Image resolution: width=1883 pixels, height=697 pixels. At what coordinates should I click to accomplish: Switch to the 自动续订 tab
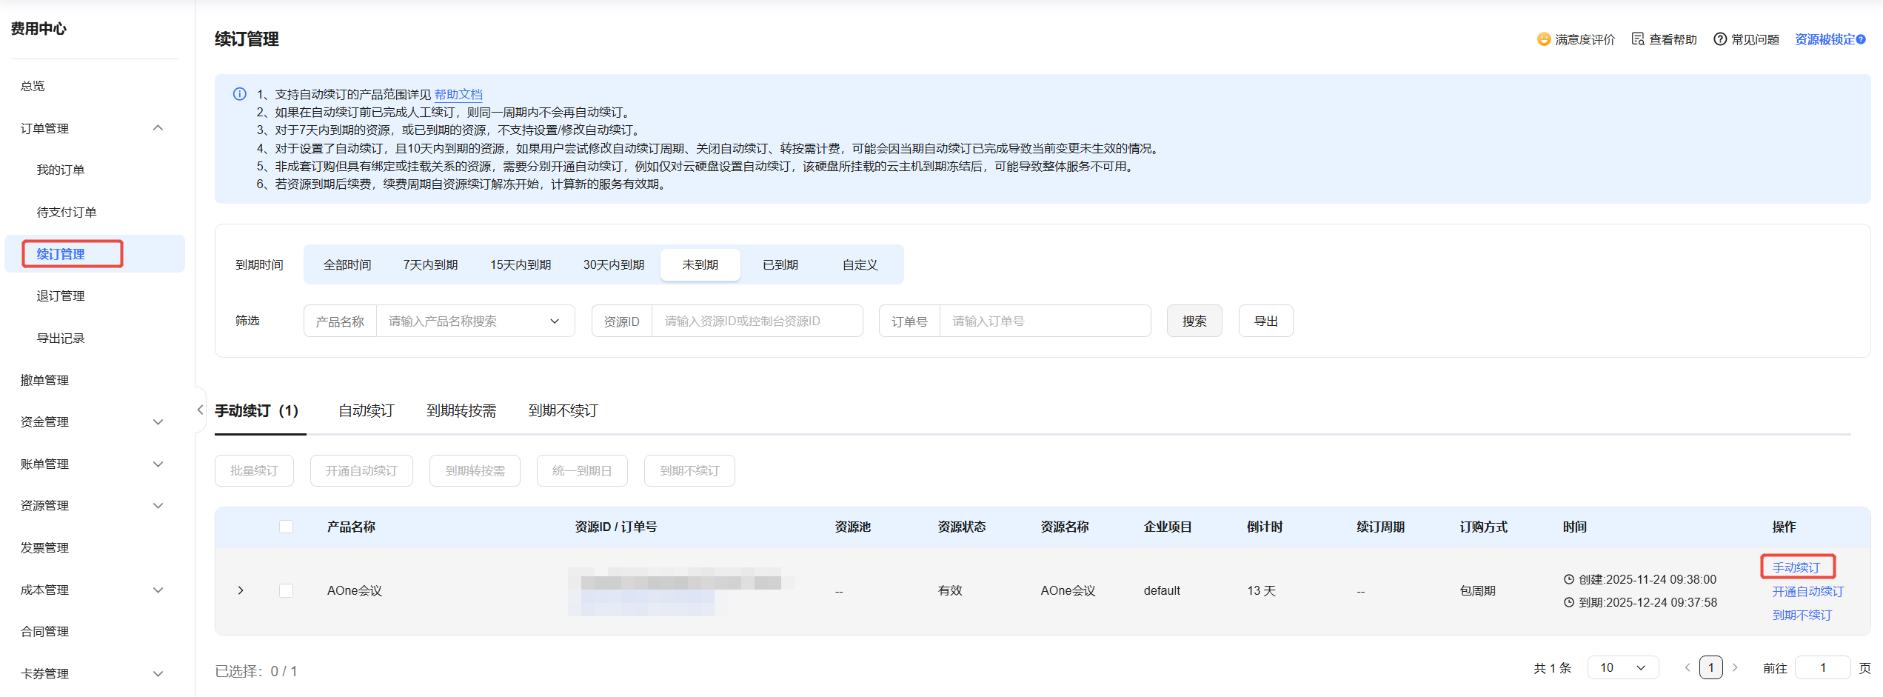[366, 410]
